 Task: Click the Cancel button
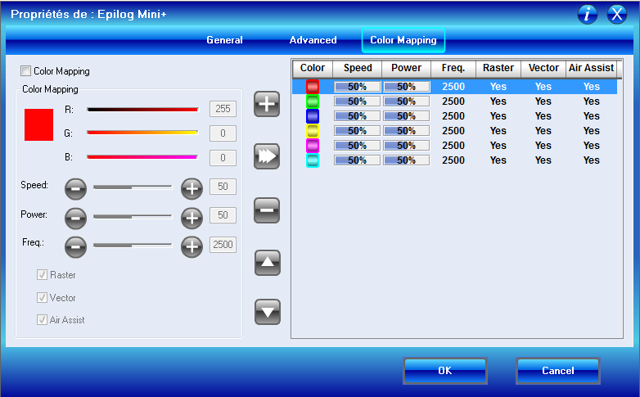[558, 371]
